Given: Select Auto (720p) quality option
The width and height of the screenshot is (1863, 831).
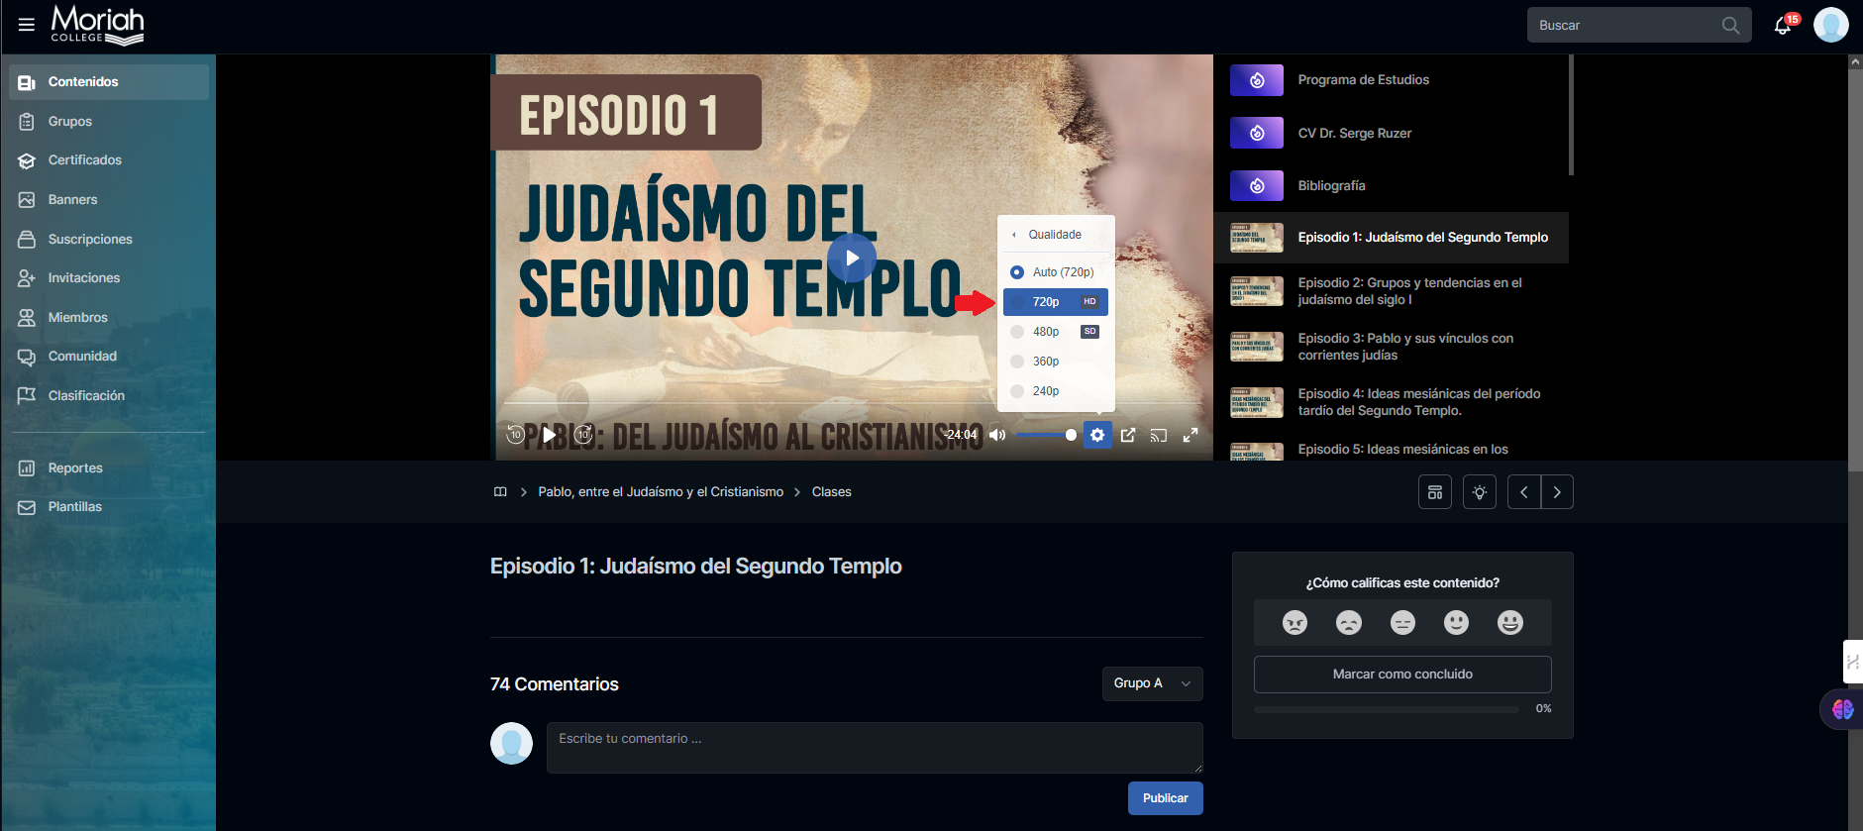Looking at the screenshot, I should [1056, 272].
